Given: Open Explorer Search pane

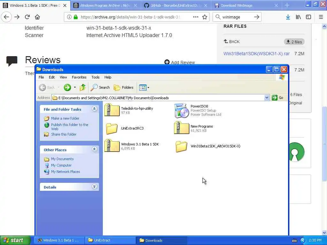Looking at the screenshot, I should coord(100,87).
